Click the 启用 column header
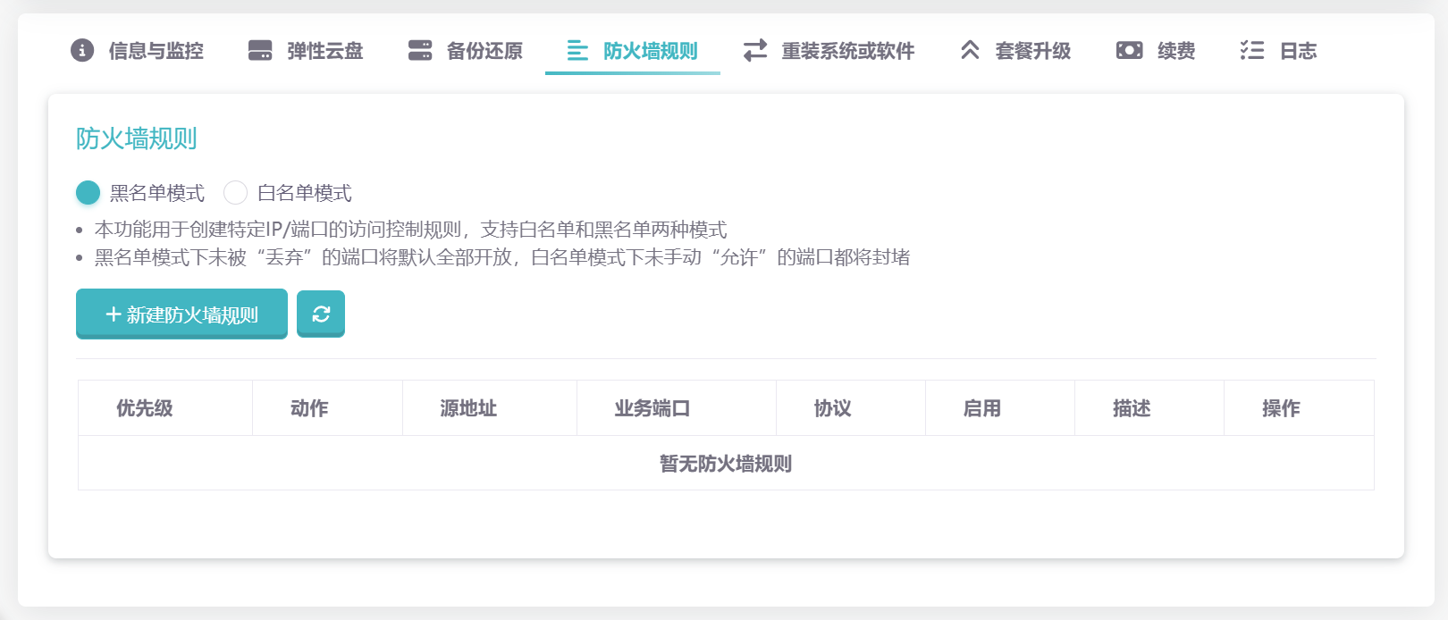The width and height of the screenshot is (1448, 620). 981,408
